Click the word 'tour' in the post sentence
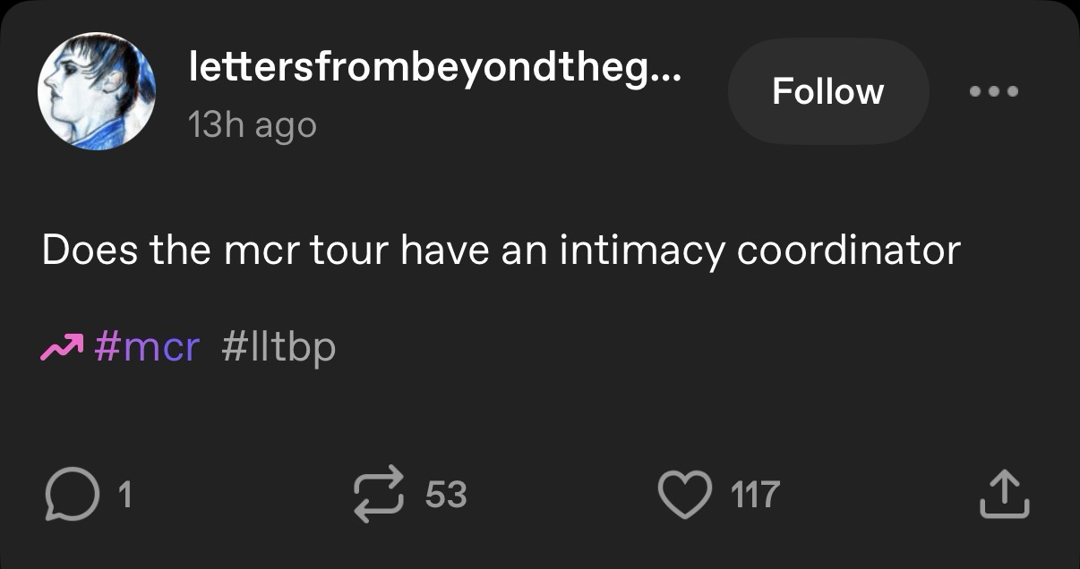This screenshot has height=569, width=1080. (x=349, y=251)
